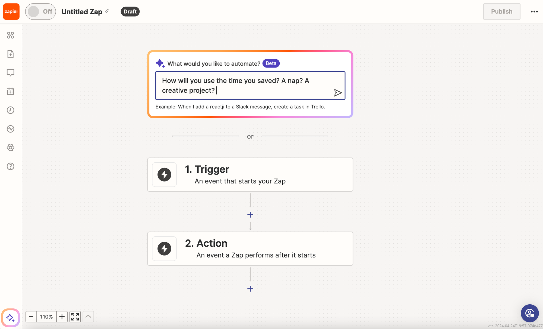Open the calendar schedule sidebar icon

coord(10,91)
